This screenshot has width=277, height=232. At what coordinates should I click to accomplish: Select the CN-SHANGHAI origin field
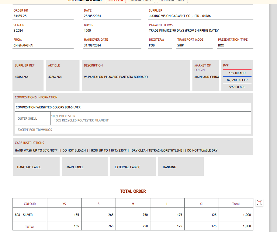[23, 45]
